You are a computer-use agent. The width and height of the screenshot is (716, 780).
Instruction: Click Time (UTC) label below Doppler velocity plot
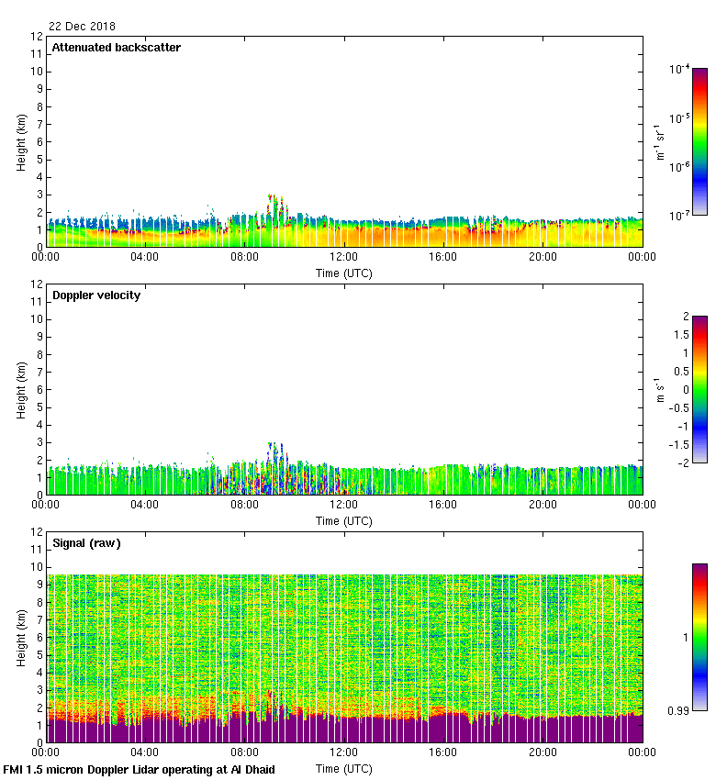coord(344,520)
